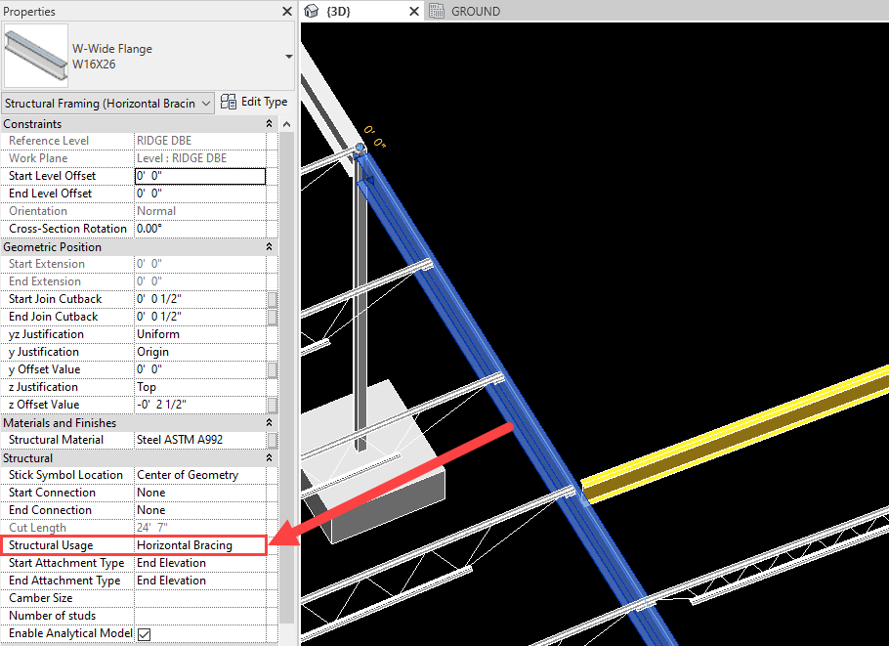Close the Properties panel
Screen dimensions: 889x646
[x=286, y=12]
